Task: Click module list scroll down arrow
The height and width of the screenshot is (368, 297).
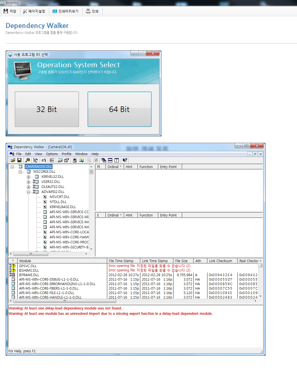Action: (261, 296)
